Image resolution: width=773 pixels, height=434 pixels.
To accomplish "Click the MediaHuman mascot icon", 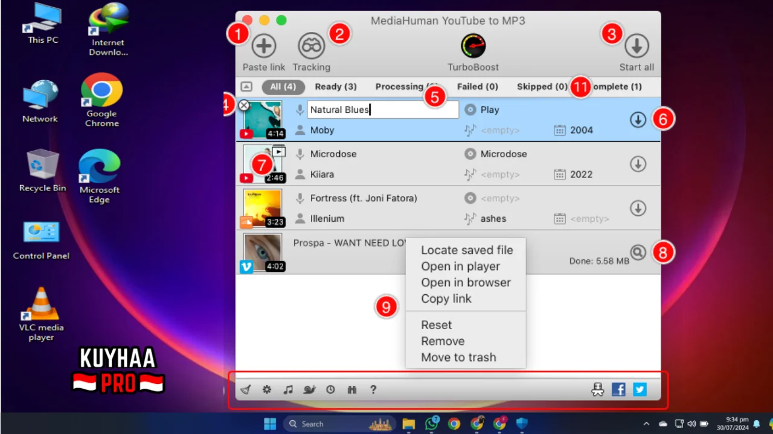I will click(598, 390).
